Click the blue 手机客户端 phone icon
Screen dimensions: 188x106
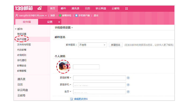click(76, 16)
